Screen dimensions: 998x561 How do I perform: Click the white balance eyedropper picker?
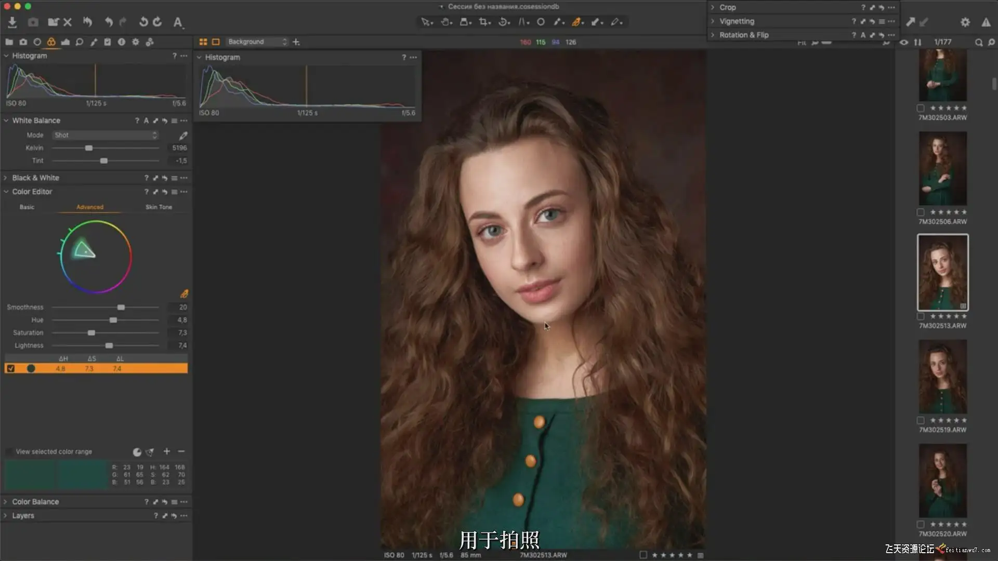coord(183,136)
